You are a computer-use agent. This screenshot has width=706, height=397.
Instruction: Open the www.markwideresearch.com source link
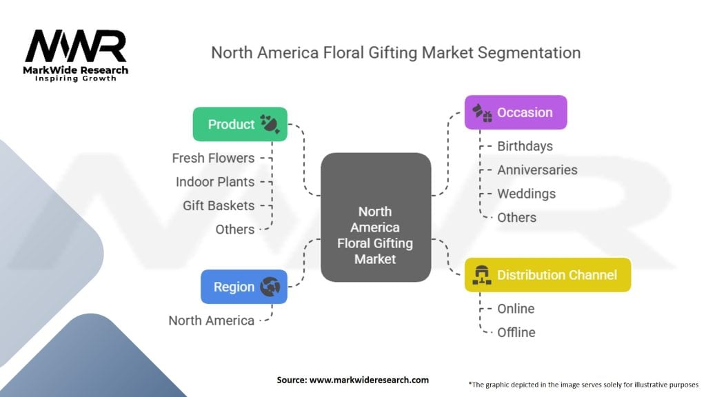[370, 380]
